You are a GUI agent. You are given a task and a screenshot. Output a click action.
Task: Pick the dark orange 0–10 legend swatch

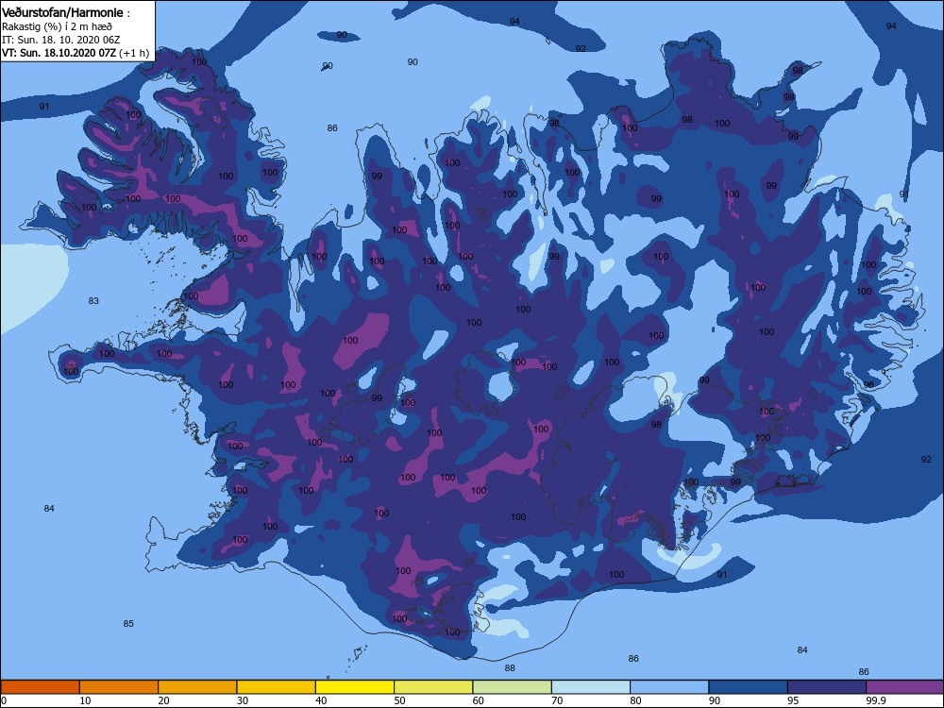(40, 687)
